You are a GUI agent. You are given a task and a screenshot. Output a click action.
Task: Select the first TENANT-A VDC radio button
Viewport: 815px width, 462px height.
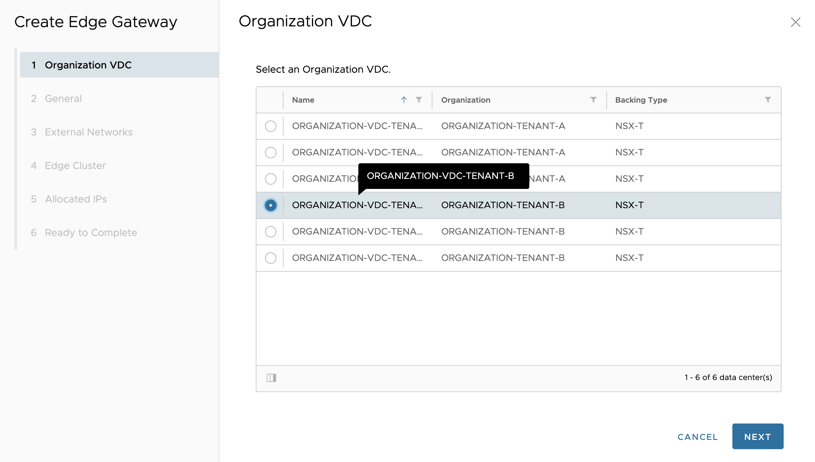(x=271, y=126)
